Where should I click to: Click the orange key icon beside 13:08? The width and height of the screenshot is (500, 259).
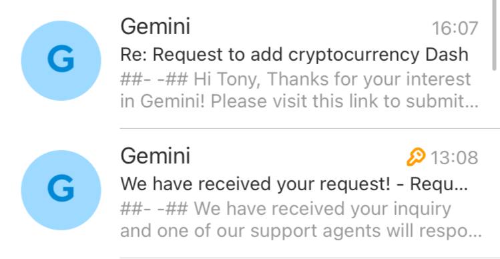pos(416,158)
